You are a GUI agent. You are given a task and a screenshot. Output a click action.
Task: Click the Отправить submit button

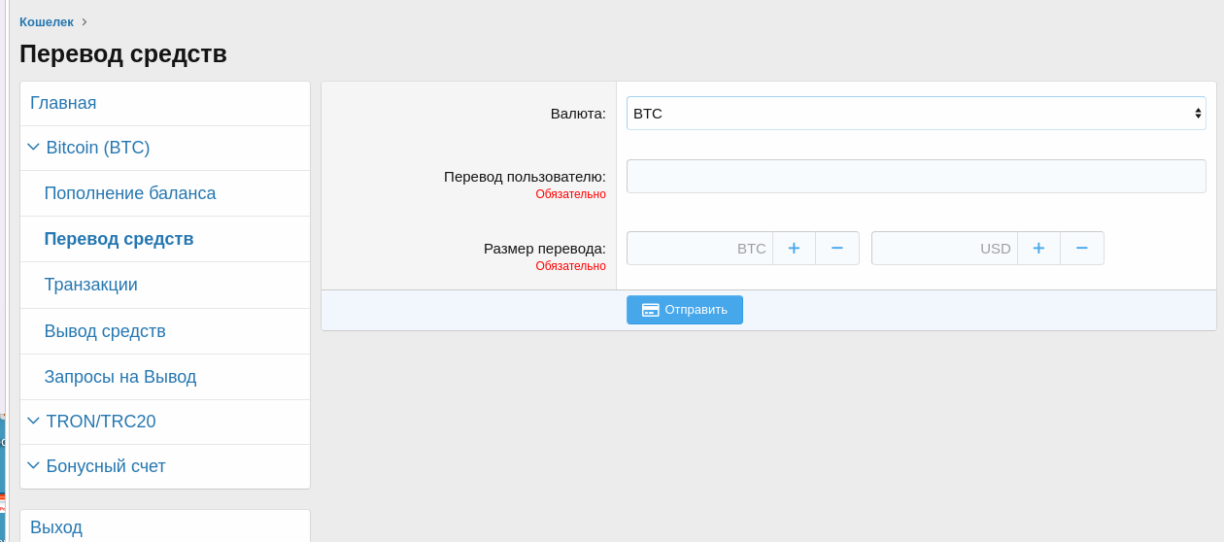pyautogui.click(x=684, y=310)
